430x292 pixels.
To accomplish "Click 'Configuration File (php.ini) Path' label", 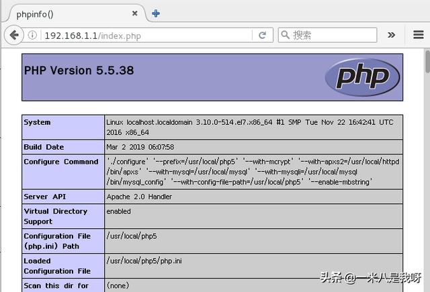I will [x=57, y=241].
